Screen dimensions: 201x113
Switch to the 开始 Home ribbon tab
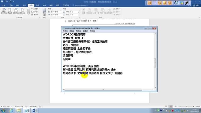click(11, 5)
